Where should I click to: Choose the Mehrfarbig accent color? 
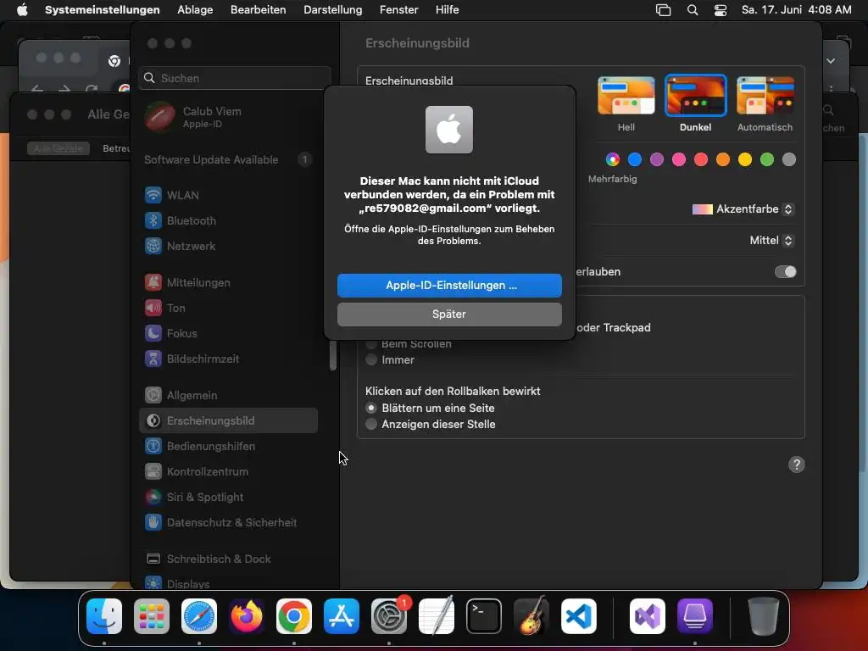point(613,160)
